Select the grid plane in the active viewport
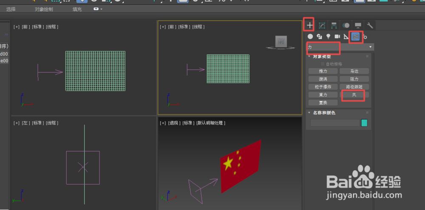The height and width of the screenshot is (210, 425). pyautogui.click(x=228, y=69)
